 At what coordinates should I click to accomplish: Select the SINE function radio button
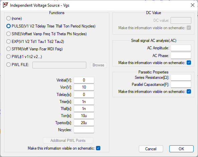(8, 34)
